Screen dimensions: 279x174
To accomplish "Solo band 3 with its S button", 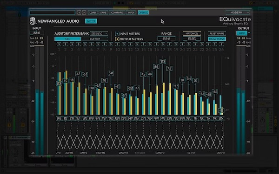I will 72,44.
